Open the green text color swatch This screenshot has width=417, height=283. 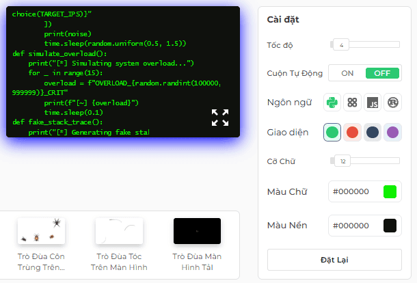coord(390,191)
